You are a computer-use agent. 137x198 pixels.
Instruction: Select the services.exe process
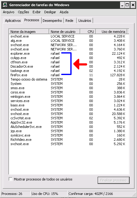(69, 101)
